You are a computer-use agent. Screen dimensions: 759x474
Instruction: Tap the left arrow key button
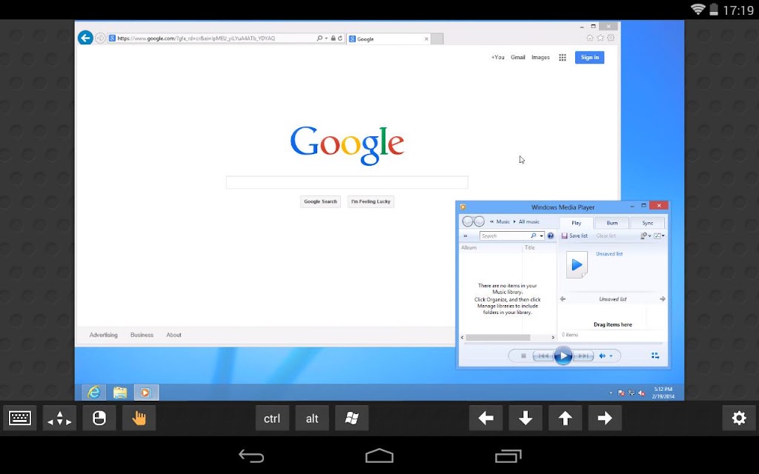coord(485,418)
